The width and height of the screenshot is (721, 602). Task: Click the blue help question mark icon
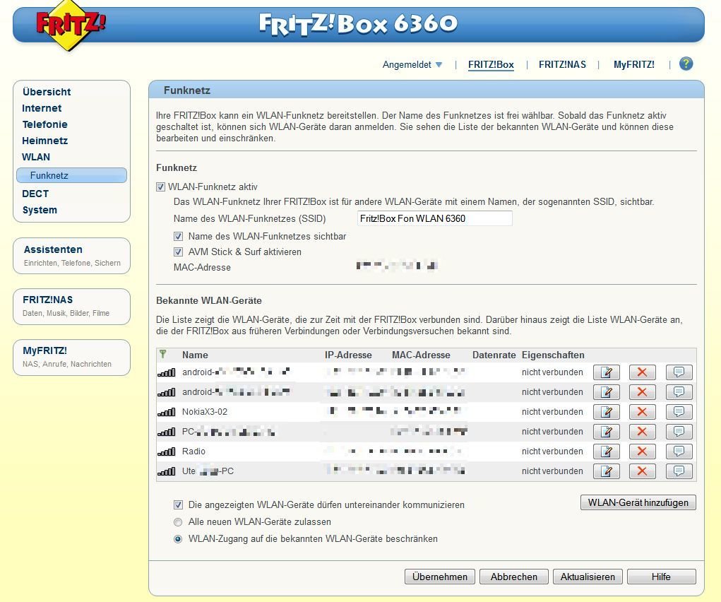pos(686,64)
